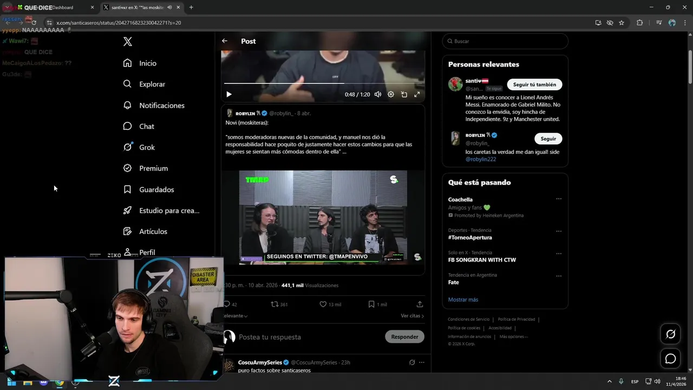Repost using the icon showing 361
Viewport: 693px width, 390px height.
pyautogui.click(x=275, y=304)
